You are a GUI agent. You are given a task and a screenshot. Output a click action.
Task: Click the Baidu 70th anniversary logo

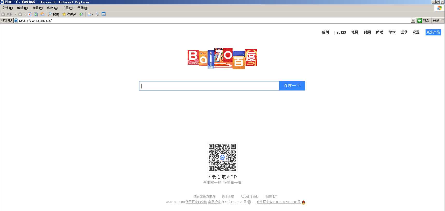(222, 58)
